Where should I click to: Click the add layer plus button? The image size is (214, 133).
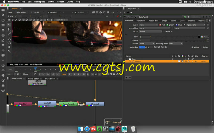tap(127, 77)
